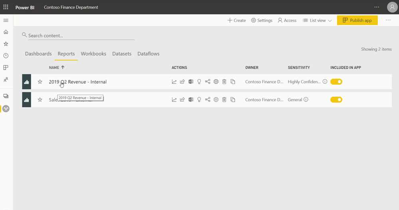Favorite the Sales report in second row
This screenshot has height=210, width=399.
pyautogui.click(x=40, y=100)
